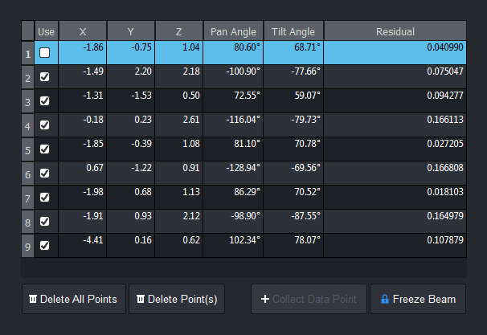Select row 4 by its row number
This screenshot has width=487, height=335.
[x=27, y=126]
